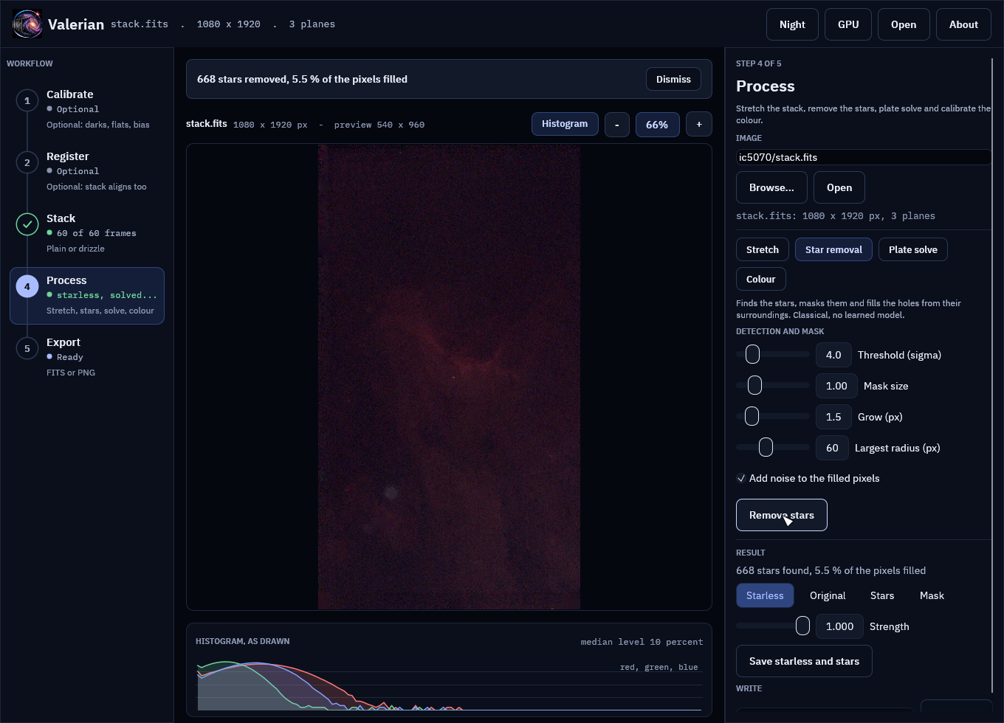Adjust the Grow (px) slider
Image resolution: width=1004 pixels, height=723 pixels.
pyautogui.click(x=773, y=417)
